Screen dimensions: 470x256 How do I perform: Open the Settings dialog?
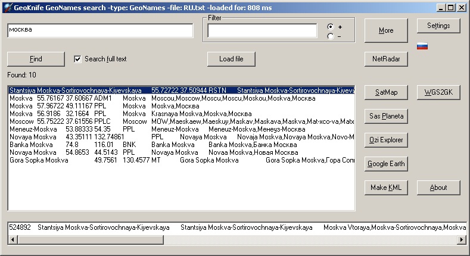click(438, 26)
